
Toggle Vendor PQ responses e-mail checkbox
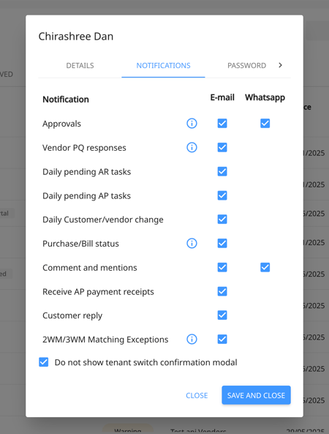pyautogui.click(x=222, y=147)
